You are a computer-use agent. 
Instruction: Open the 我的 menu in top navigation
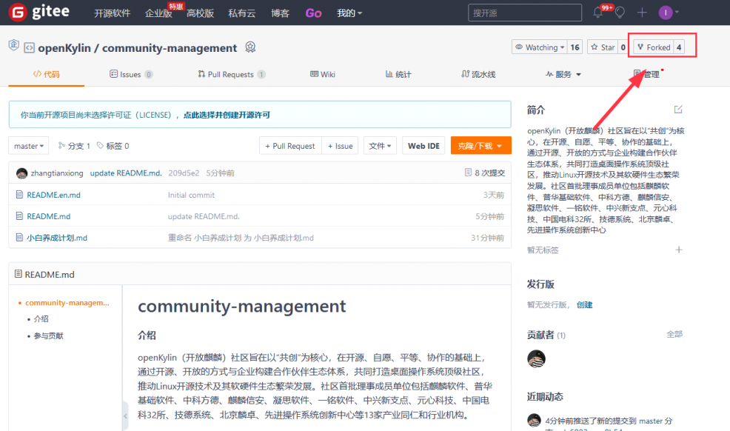click(349, 13)
